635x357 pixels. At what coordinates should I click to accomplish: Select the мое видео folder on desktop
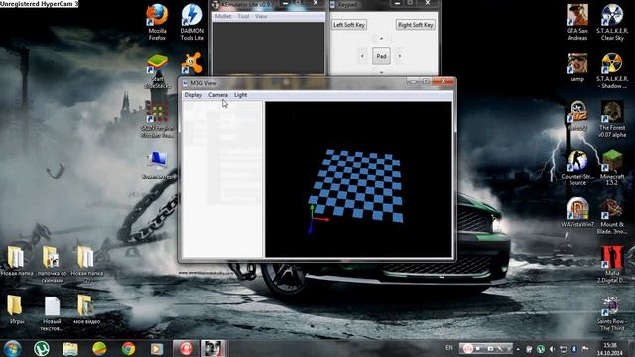[86, 310]
